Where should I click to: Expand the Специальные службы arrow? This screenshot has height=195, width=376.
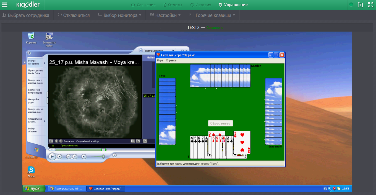(x=45, y=121)
